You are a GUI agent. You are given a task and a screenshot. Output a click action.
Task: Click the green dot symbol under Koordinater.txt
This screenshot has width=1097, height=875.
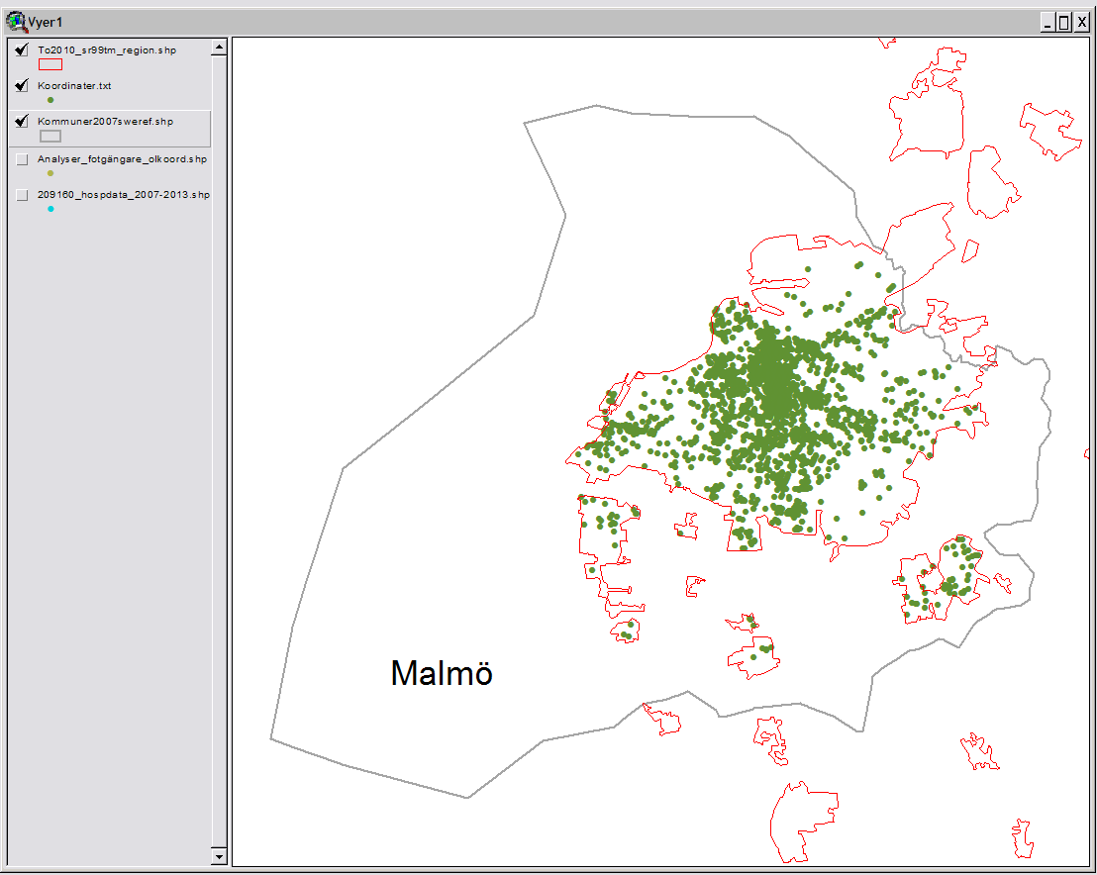50,100
